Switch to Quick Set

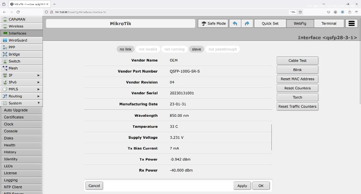click(270, 23)
